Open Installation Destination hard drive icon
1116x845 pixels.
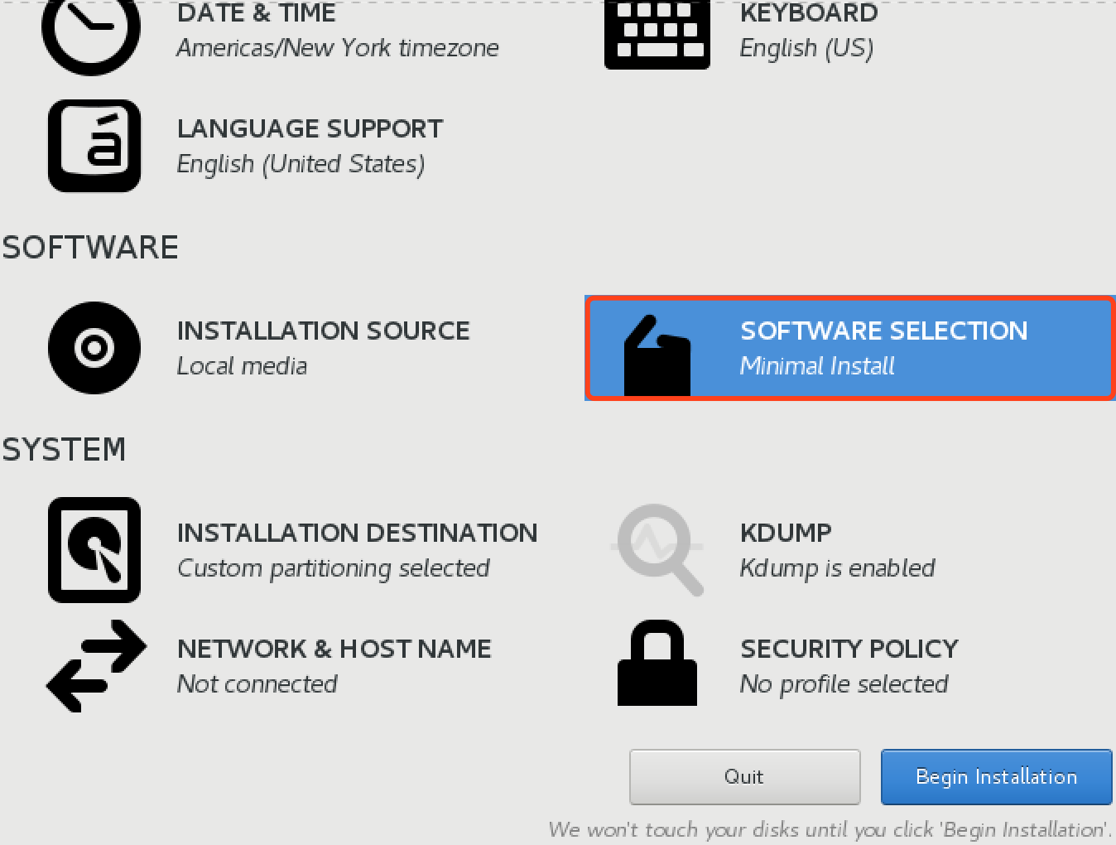[94, 550]
